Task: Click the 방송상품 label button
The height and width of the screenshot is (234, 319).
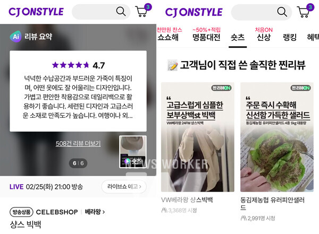Action: point(21,212)
